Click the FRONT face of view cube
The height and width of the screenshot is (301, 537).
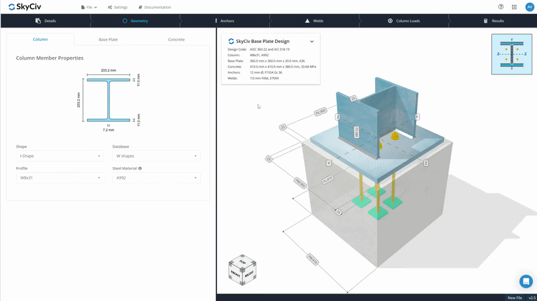236,274
